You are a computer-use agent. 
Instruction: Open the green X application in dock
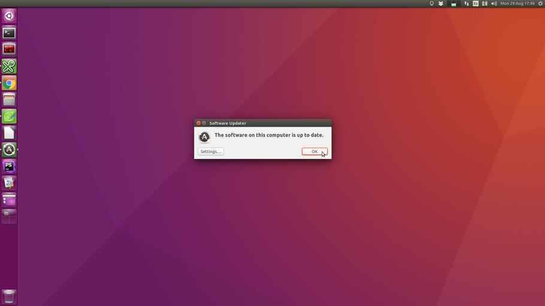click(9, 66)
